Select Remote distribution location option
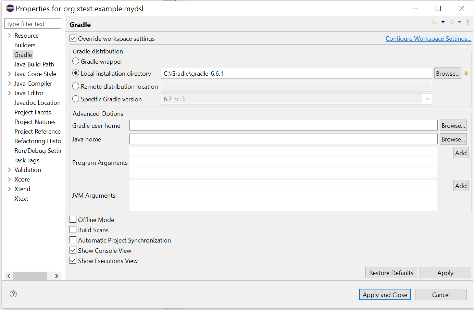 (76, 86)
